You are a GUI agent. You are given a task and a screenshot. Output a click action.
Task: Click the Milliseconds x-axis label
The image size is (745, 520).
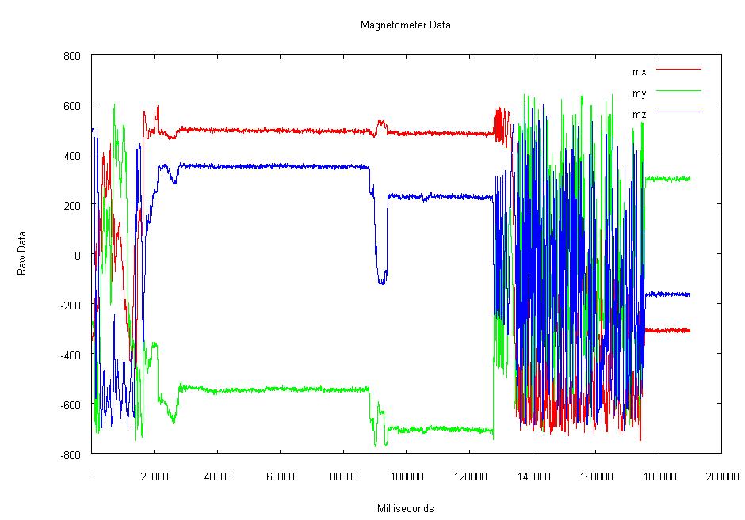pyautogui.click(x=405, y=508)
